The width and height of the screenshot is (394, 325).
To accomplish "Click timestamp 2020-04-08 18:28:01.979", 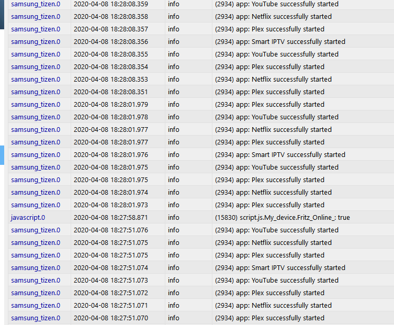I will click(111, 105).
